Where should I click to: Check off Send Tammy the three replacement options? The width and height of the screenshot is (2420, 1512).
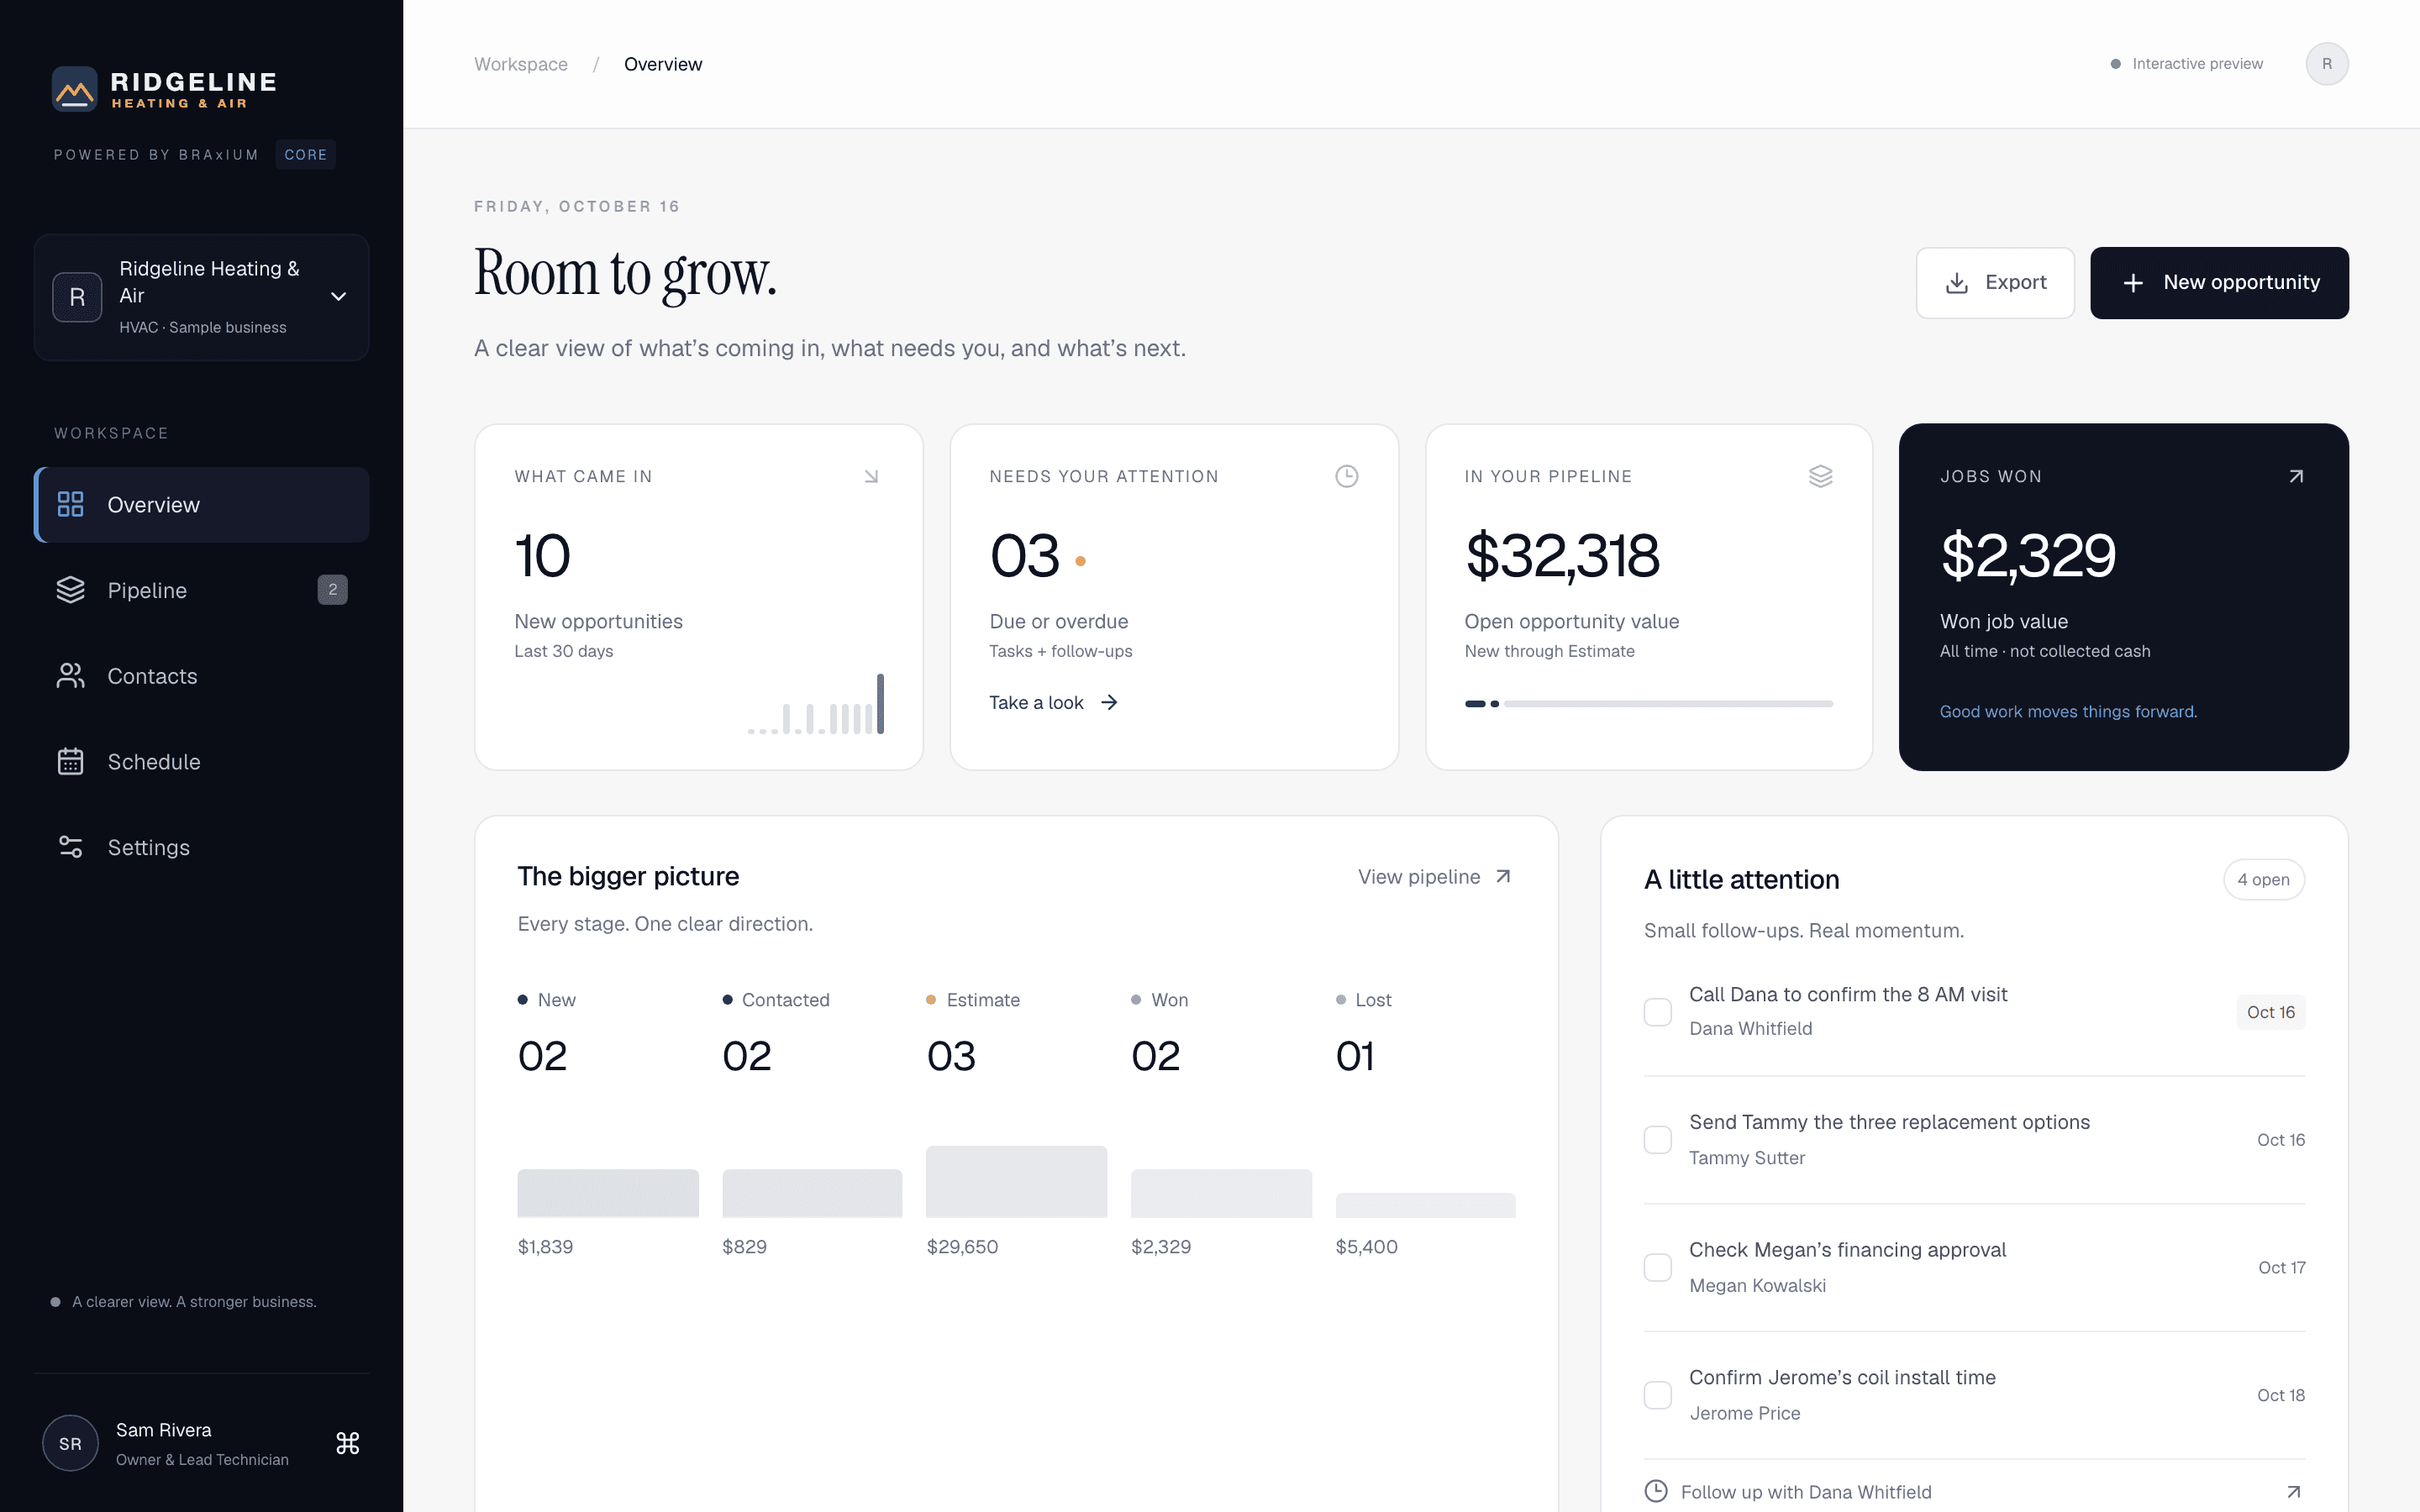tap(1658, 1140)
